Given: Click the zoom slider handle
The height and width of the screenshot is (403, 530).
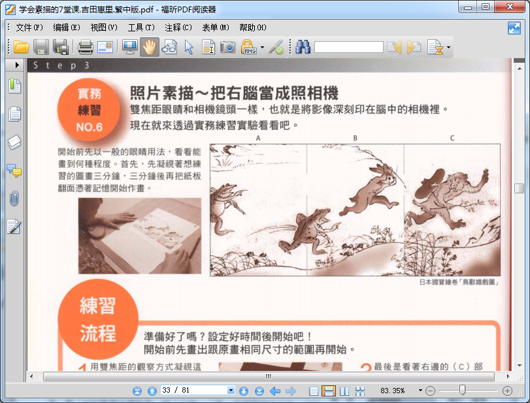Looking at the screenshot, I should coord(462,391).
